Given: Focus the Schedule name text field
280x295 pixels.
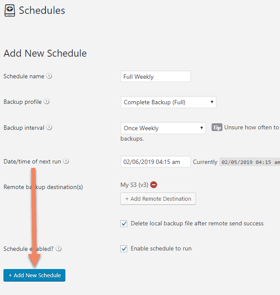Looking at the screenshot, I should (x=156, y=77).
